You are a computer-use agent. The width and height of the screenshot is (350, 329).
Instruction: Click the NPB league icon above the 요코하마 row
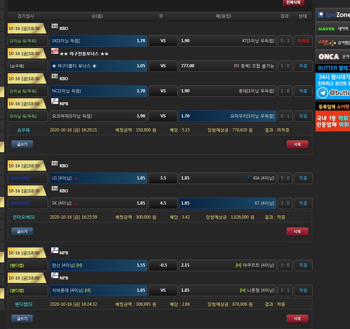[55, 101]
